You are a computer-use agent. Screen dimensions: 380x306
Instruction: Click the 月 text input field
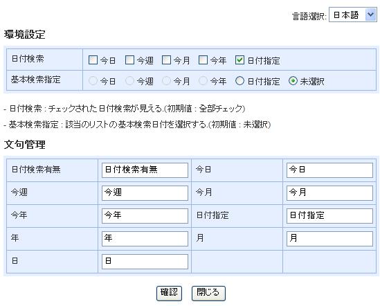point(329,239)
